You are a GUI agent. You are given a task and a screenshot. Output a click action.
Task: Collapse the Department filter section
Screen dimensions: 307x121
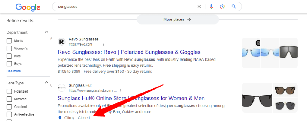(46, 32)
